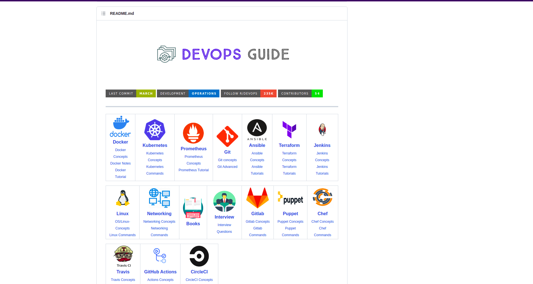Open the Git concepts link
The height and width of the screenshot is (284, 533).
(227, 160)
